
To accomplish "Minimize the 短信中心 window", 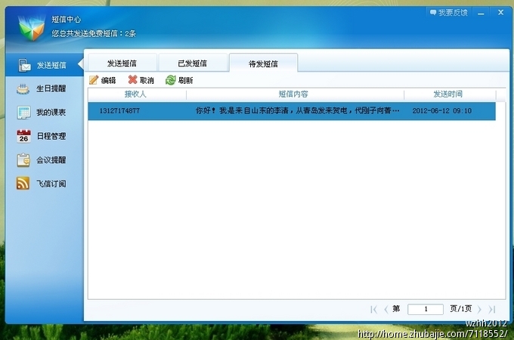I will click(x=481, y=13).
